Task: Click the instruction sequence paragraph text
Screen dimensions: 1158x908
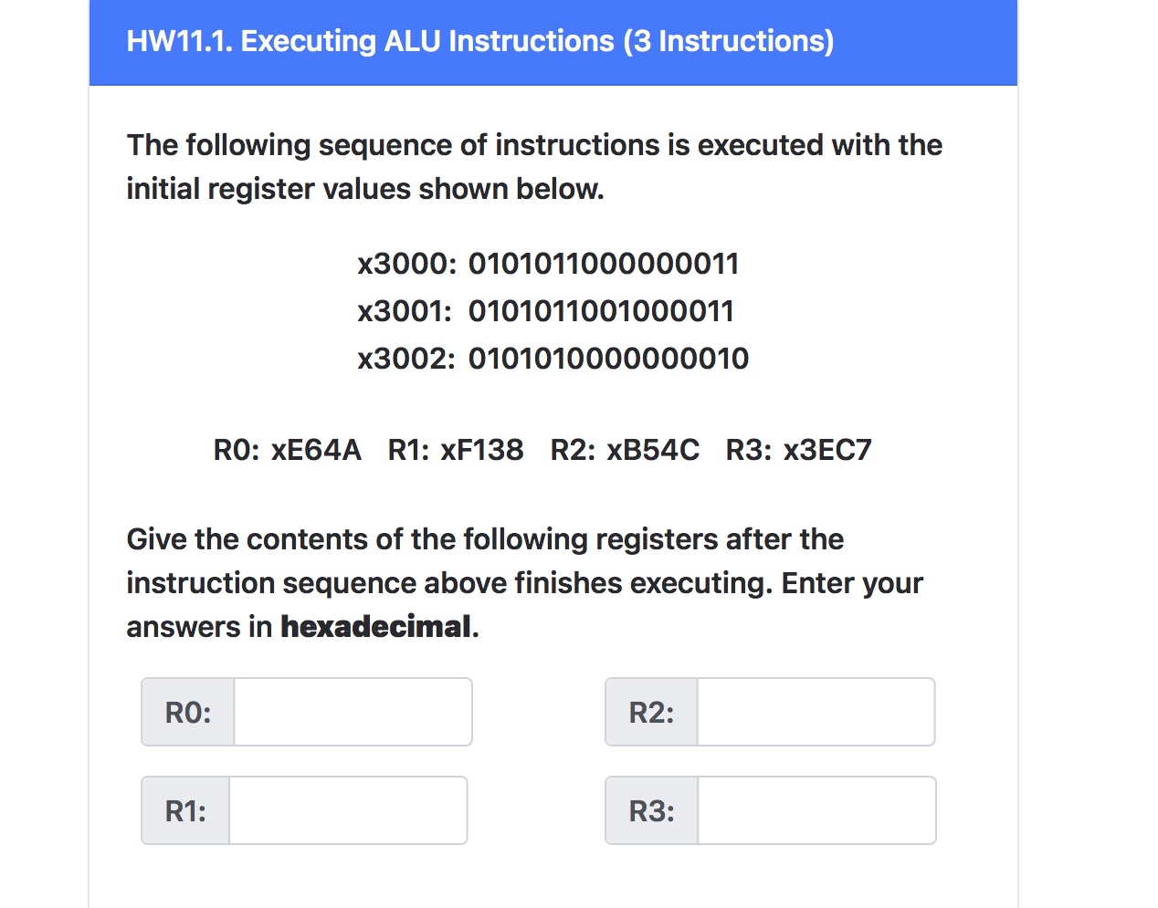Action: (533, 166)
